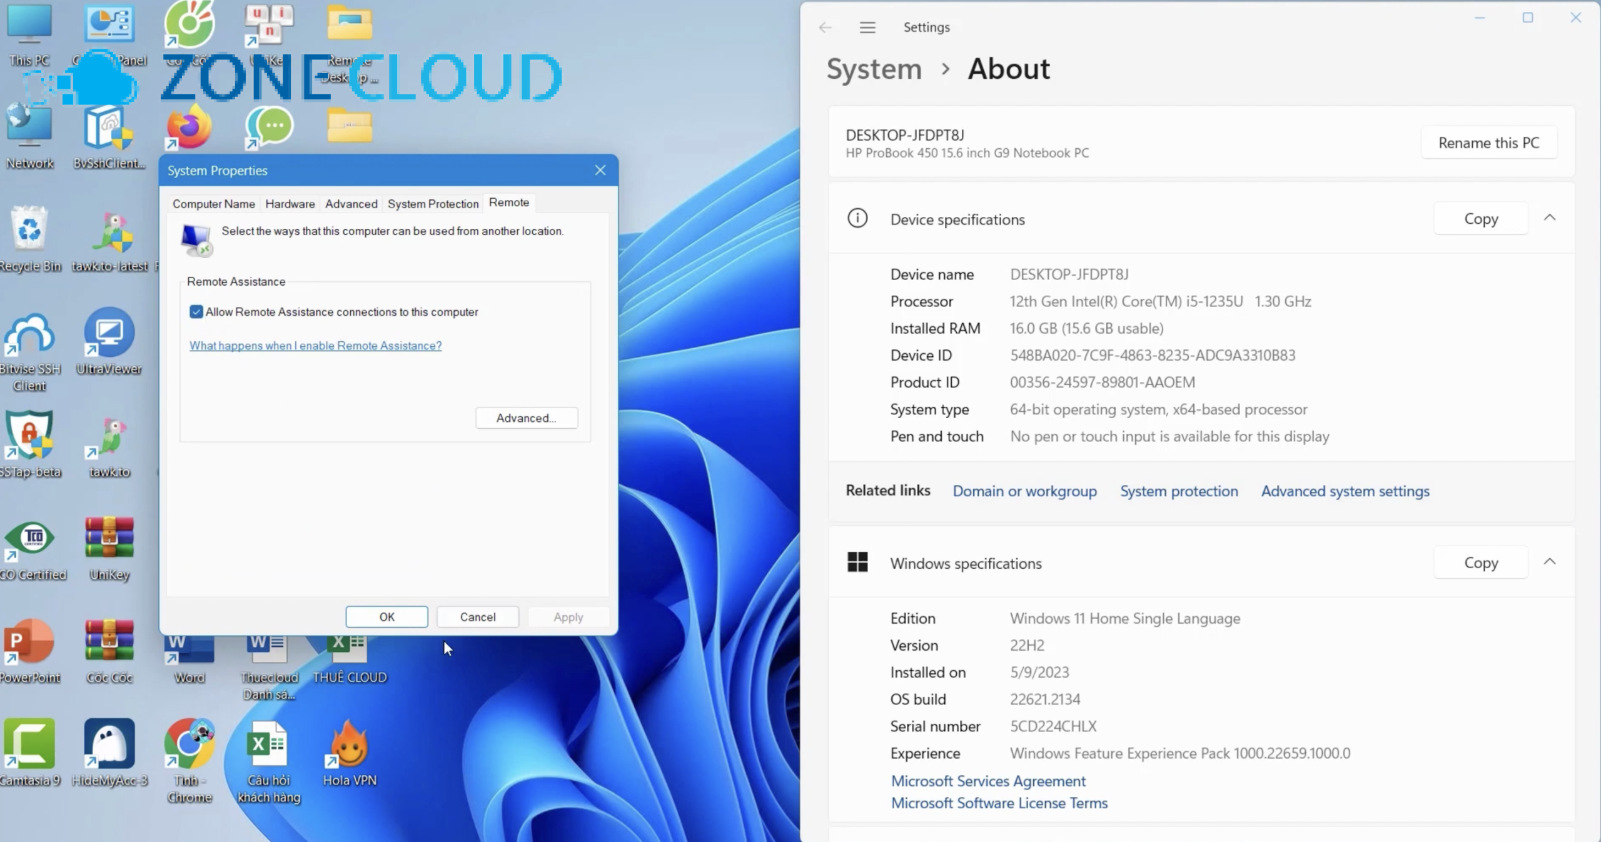Image resolution: width=1601 pixels, height=842 pixels.
Task: Open Domain or workgroup link
Action: pyautogui.click(x=1025, y=491)
